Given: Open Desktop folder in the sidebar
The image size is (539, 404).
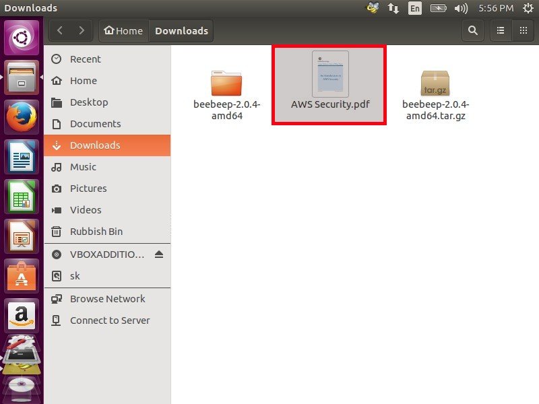Looking at the screenshot, I should 107,102.
